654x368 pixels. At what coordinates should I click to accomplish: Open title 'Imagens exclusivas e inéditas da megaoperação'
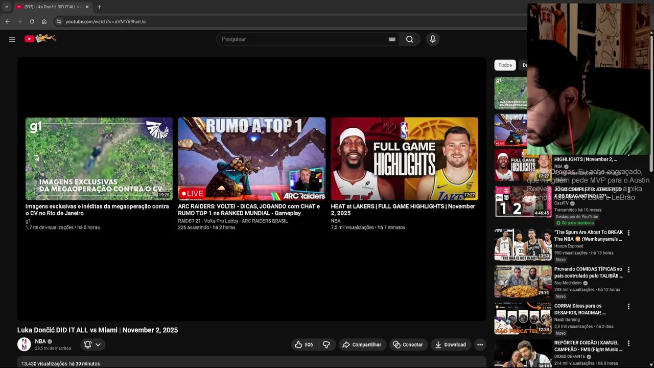97,210
